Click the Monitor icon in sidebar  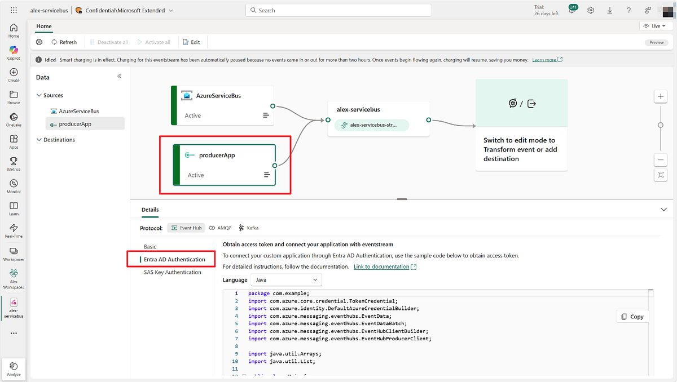click(14, 186)
